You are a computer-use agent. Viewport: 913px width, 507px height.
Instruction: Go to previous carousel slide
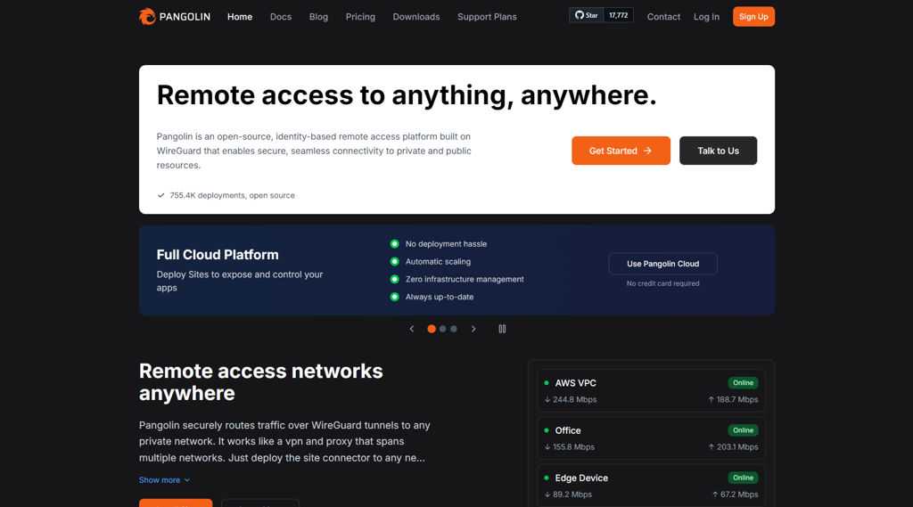click(412, 329)
